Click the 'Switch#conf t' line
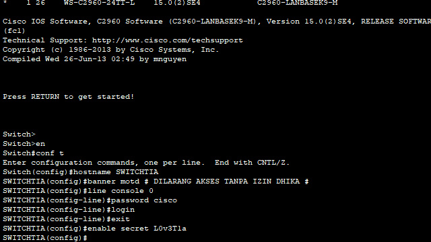Screen dimensions: 431x242 coord(33,153)
